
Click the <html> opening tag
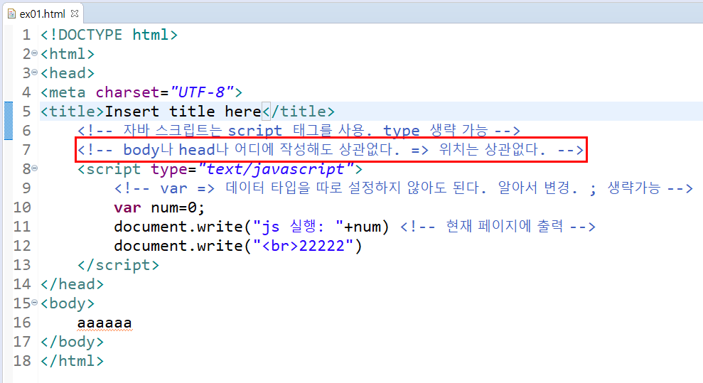pyautogui.click(x=68, y=54)
